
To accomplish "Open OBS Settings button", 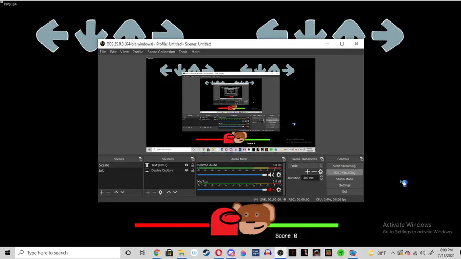I will pos(344,186).
